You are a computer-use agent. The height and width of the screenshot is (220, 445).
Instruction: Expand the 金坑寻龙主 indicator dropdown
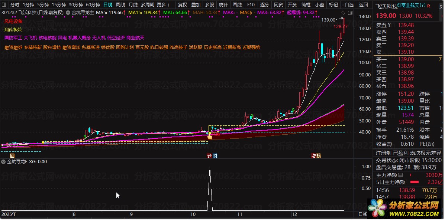tap(68, 13)
